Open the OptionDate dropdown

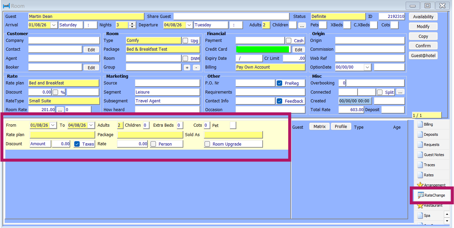[x=368, y=67]
